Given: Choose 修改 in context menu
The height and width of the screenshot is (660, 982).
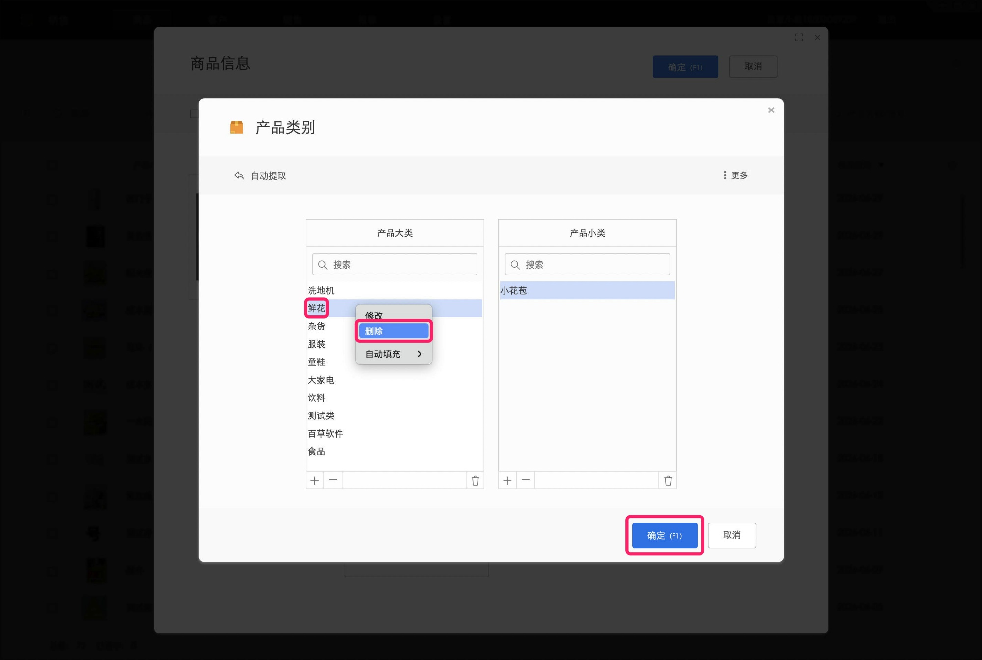Looking at the screenshot, I should [393, 314].
